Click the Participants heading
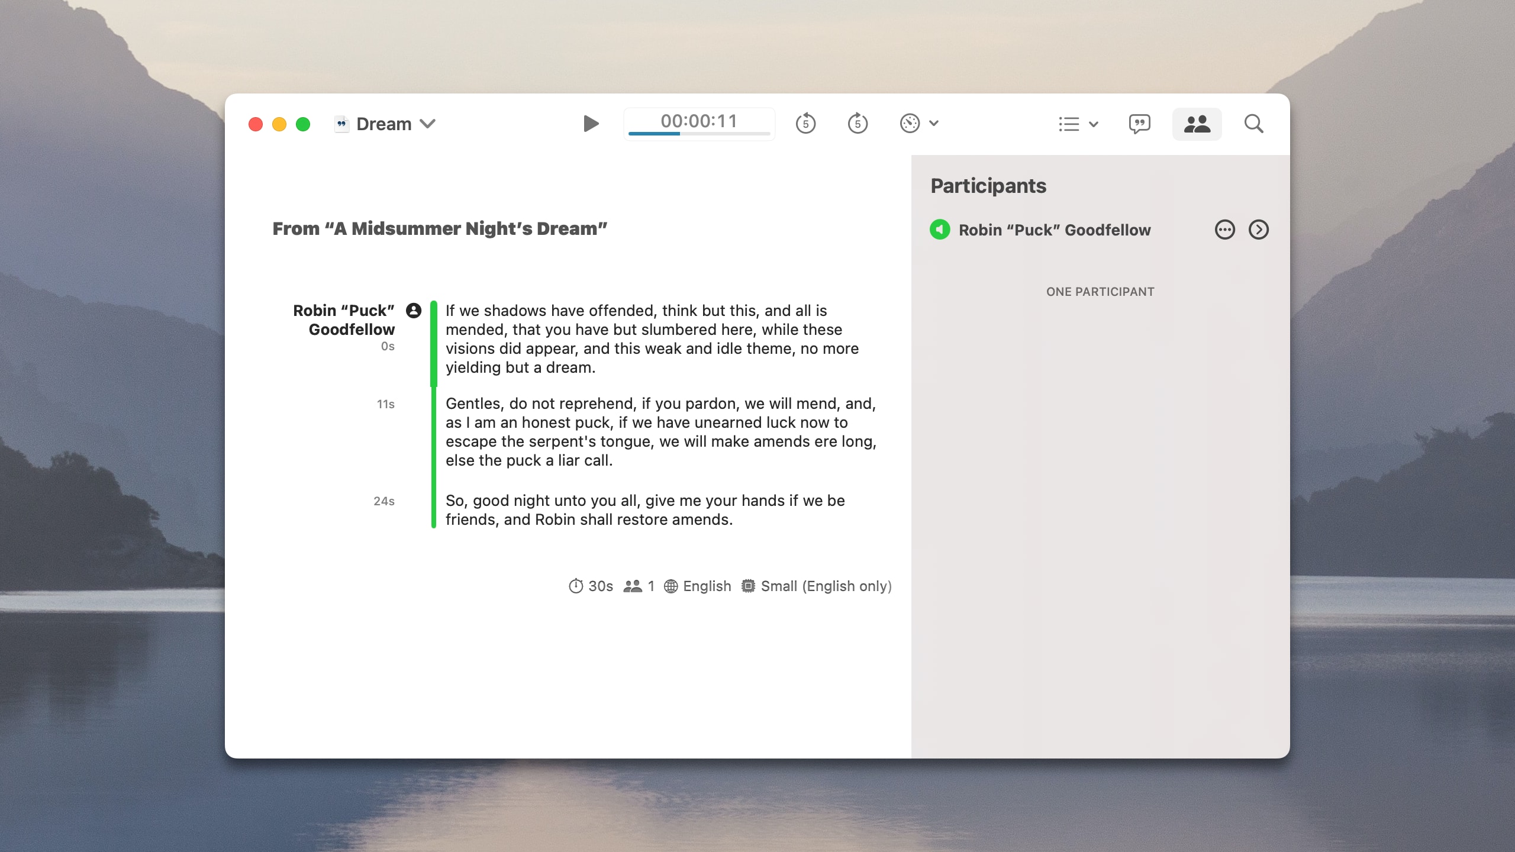 tap(988, 186)
